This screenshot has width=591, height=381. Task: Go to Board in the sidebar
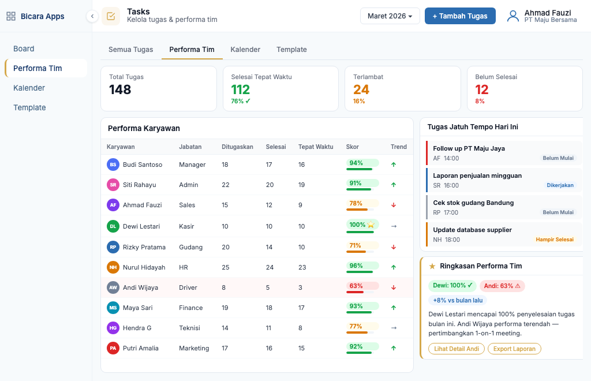[24, 48]
